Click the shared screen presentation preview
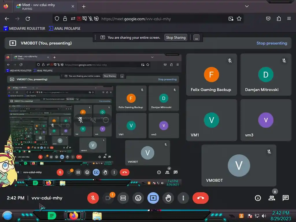 pyautogui.click(x=93, y=121)
